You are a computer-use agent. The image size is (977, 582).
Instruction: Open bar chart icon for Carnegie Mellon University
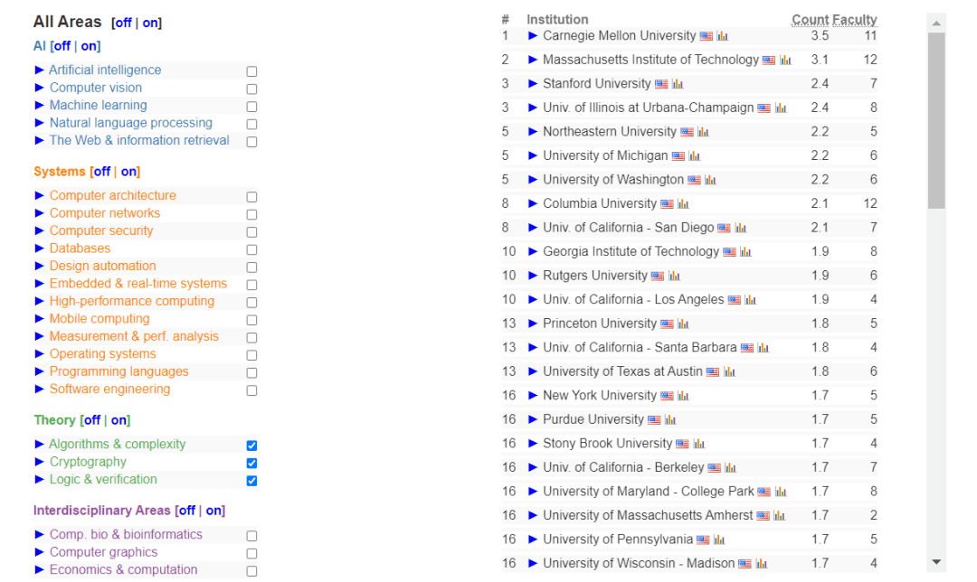pyautogui.click(x=722, y=36)
